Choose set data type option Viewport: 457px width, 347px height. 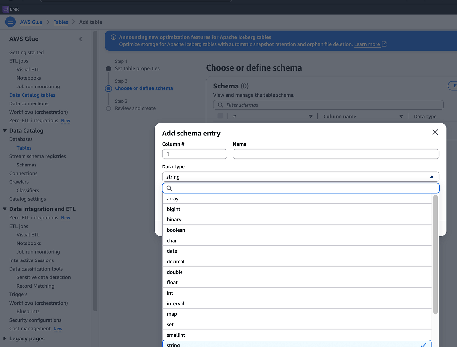297,324
